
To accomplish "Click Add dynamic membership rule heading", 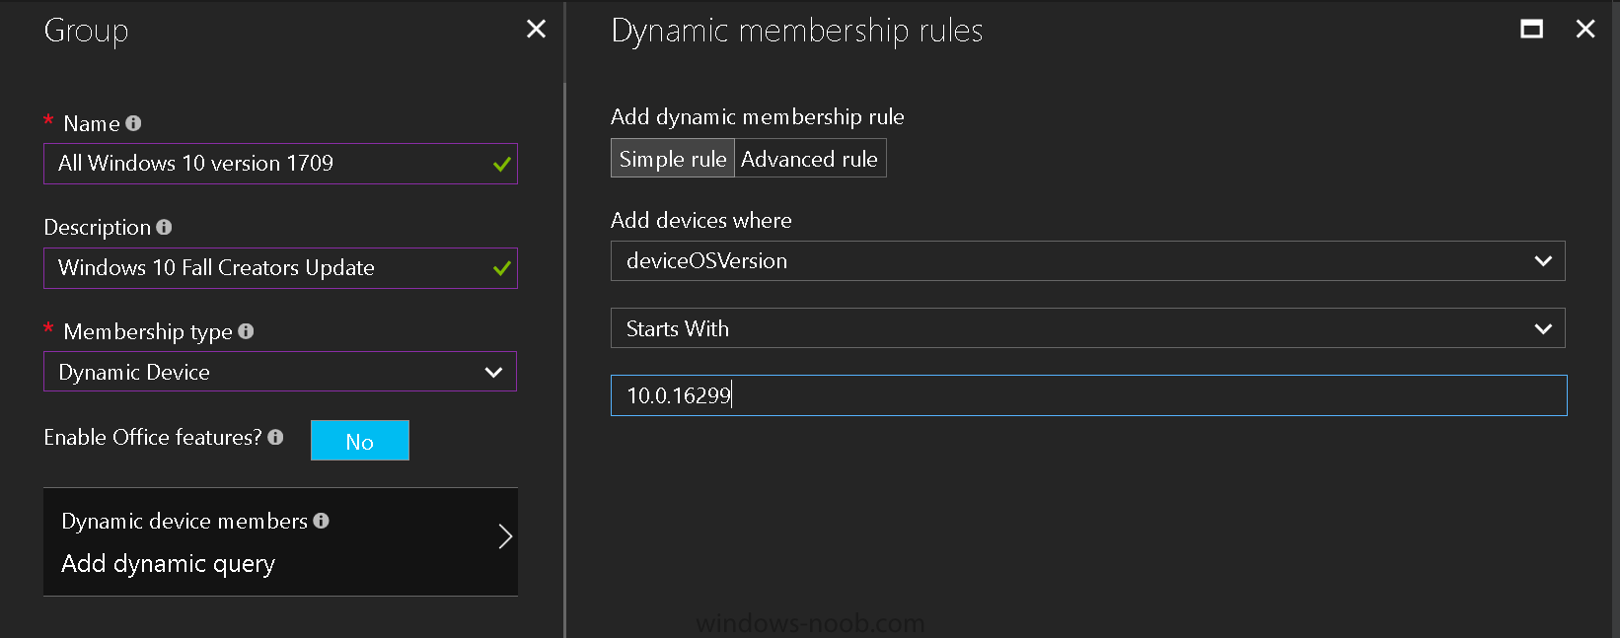I will [757, 116].
